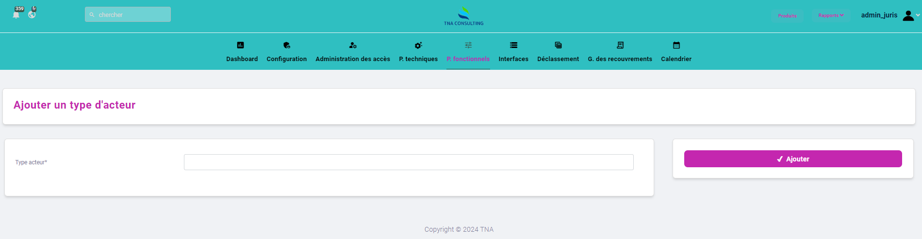922x239 pixels.
Task: Click the Interfaces list icon
Action: pyautogui.click(x=513, y=45)
